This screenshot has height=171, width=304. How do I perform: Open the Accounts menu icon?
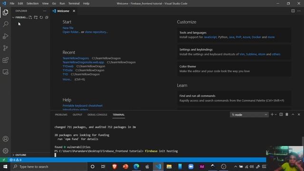pos(5,139)
